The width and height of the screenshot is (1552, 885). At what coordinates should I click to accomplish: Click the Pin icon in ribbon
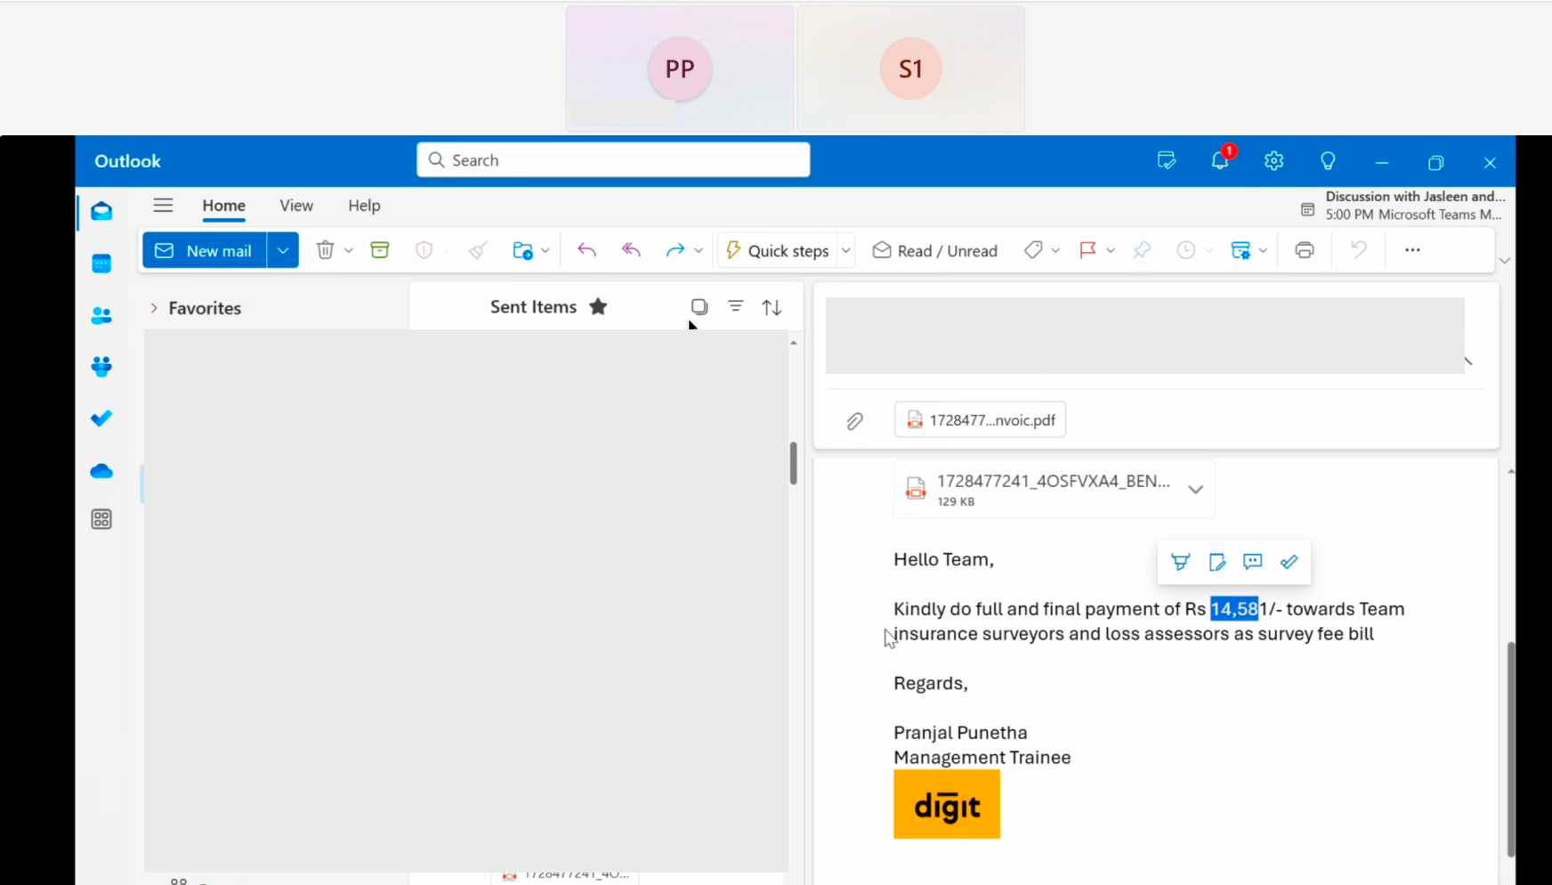pos(1142,250)
